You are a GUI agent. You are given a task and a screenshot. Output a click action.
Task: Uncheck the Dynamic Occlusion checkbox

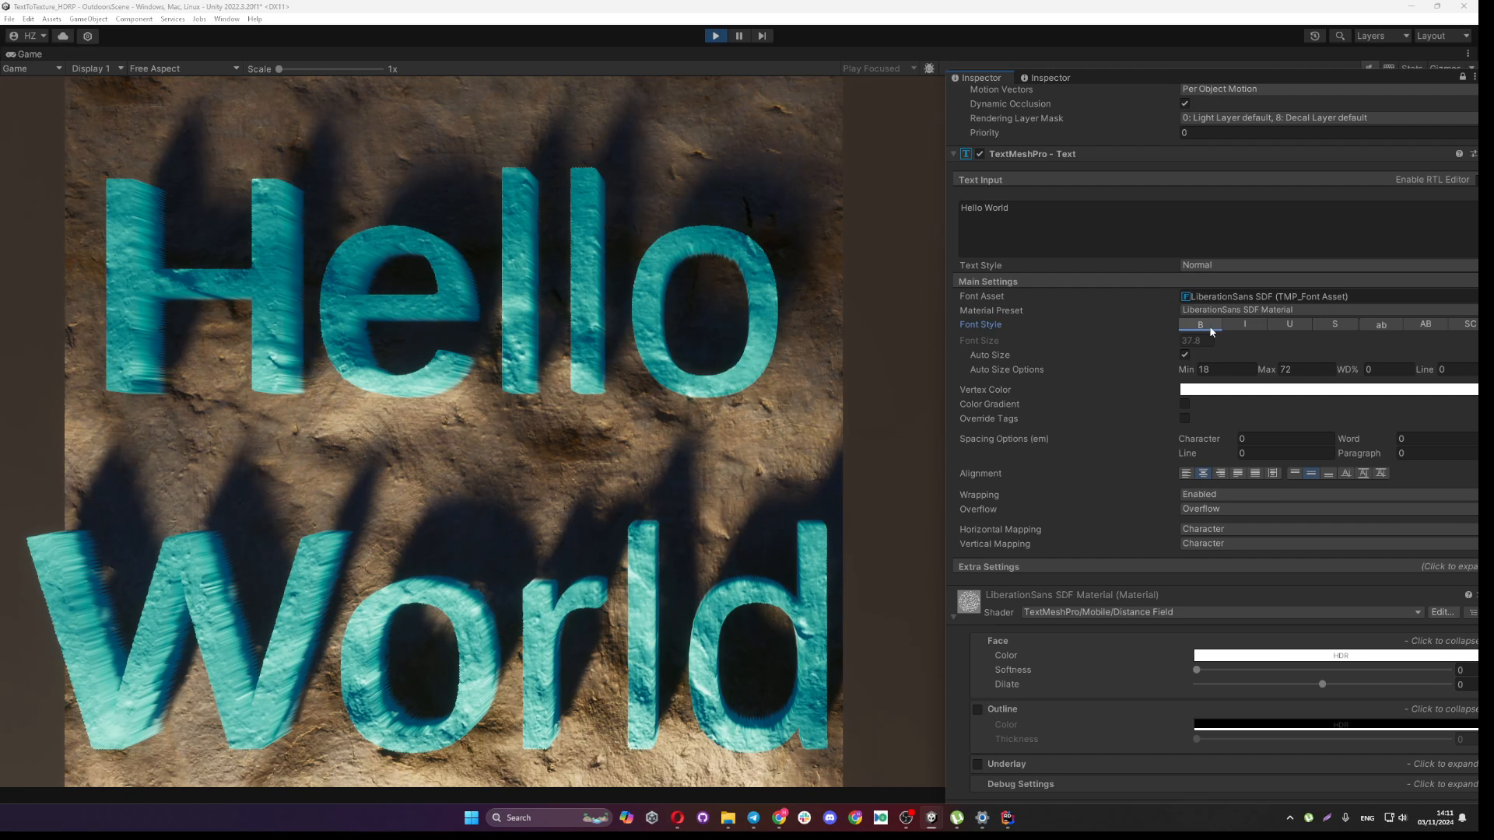tap(1184, 103)
